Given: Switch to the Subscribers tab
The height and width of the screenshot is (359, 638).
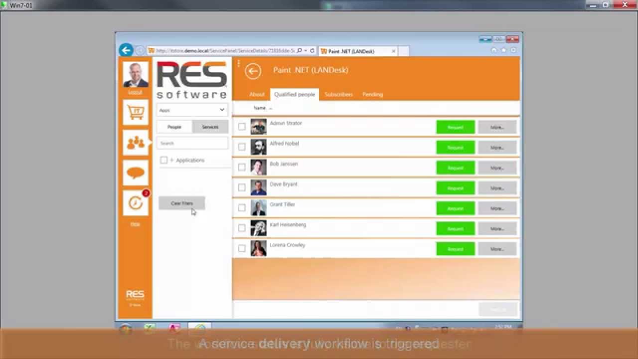Looking at the screenshot, I should pos(338,94).
